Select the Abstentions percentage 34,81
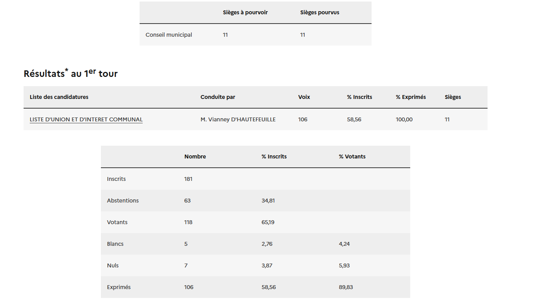The width and height of the screenshot is (544, 308). click(x=268, y=201)
